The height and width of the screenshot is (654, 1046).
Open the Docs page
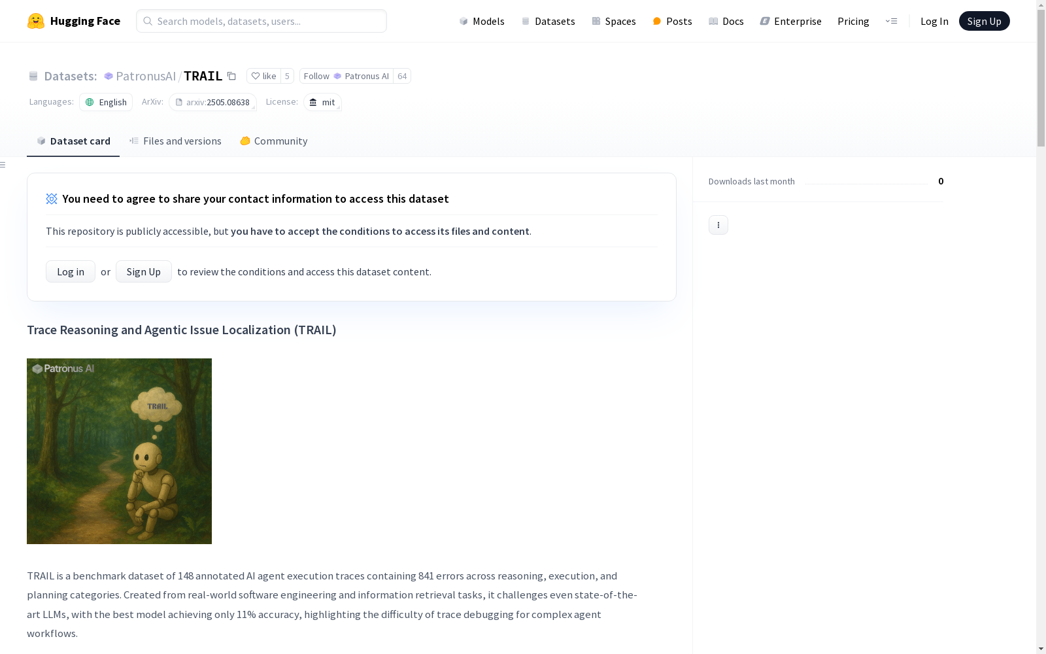(x=726, y=21)
